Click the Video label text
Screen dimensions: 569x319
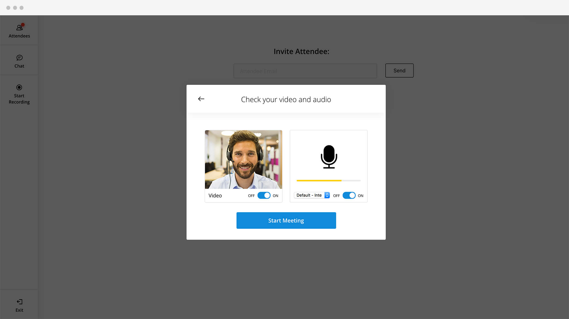click(x=215, y=195)
